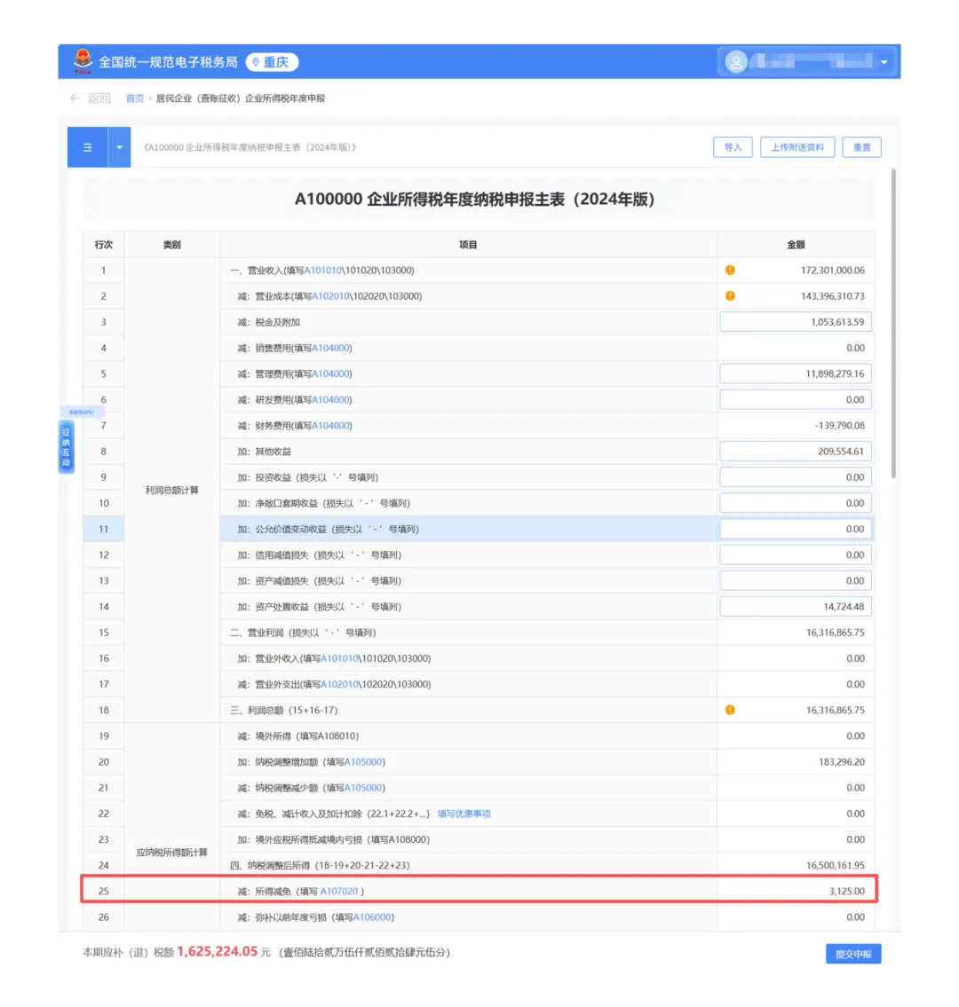This screenshot has width=959, height=1007.
Task: Click row number 11 cell
Action: [x=104, y=529]
